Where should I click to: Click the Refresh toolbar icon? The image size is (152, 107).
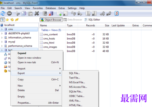[x=3, y=13]
